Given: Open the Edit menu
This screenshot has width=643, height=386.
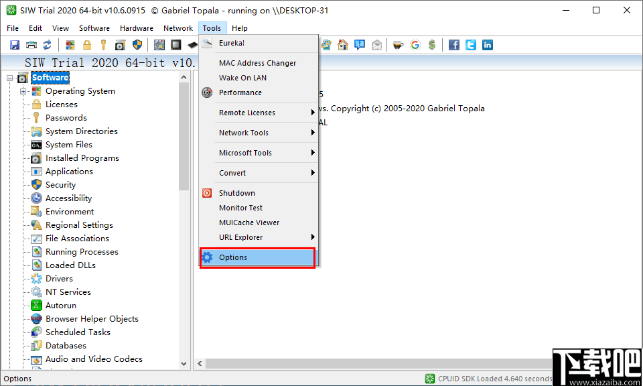Looking at the screenshot, I should coord(35,28).
